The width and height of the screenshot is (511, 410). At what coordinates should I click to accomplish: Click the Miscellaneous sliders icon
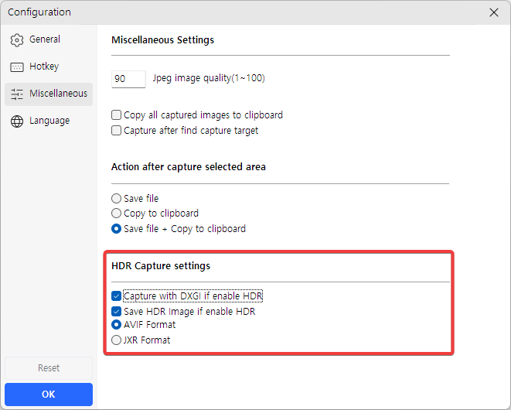[x=17, y=94]
